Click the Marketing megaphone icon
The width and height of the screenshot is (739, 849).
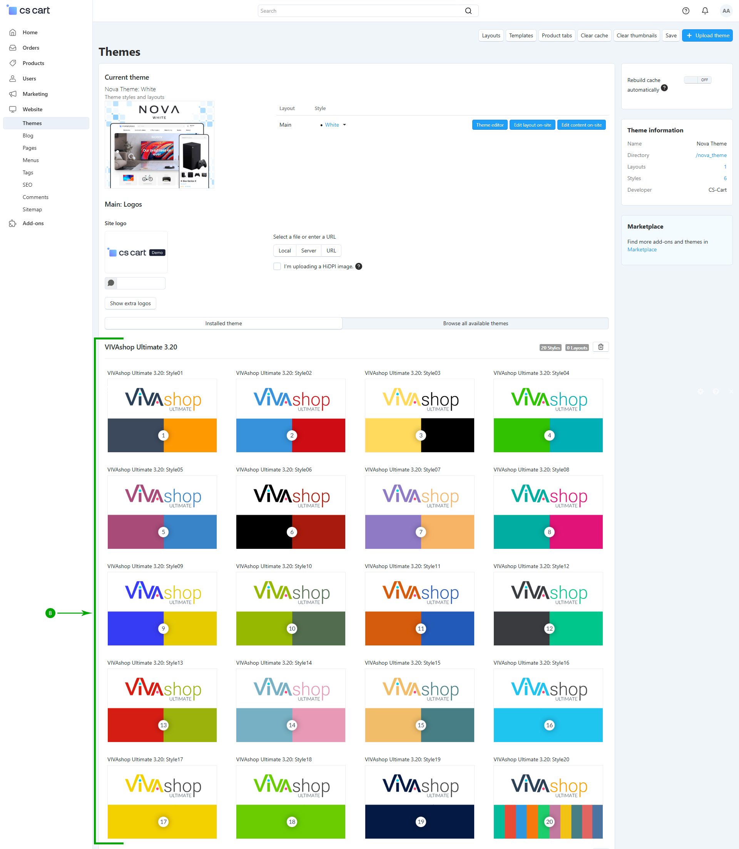click(x=13, y=94)
